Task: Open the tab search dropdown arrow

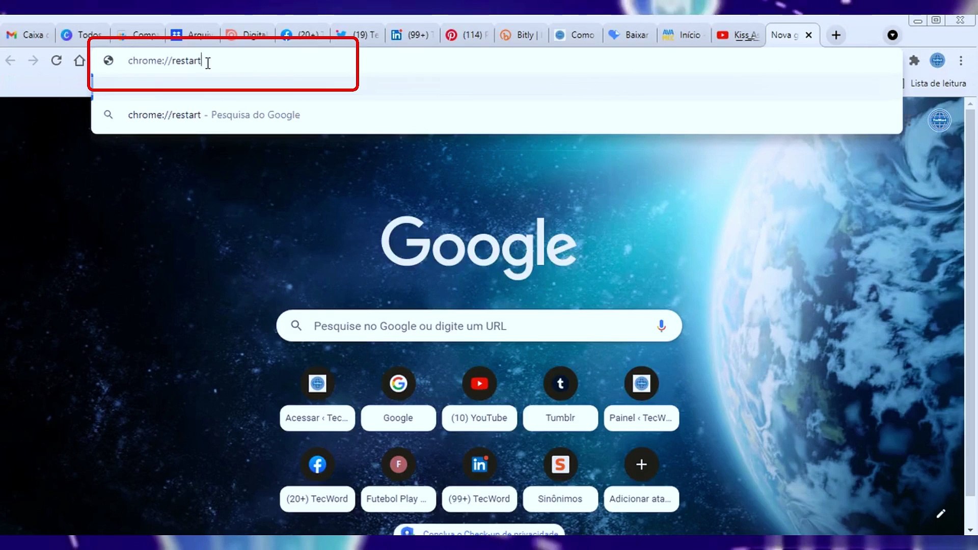Action: point(892,35)
